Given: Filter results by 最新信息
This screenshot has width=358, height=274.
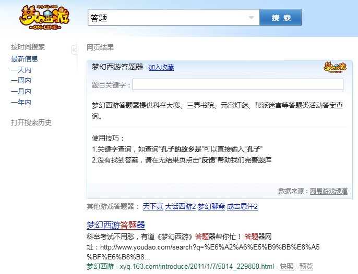Looking at the screenshot, I should [25, 59].
